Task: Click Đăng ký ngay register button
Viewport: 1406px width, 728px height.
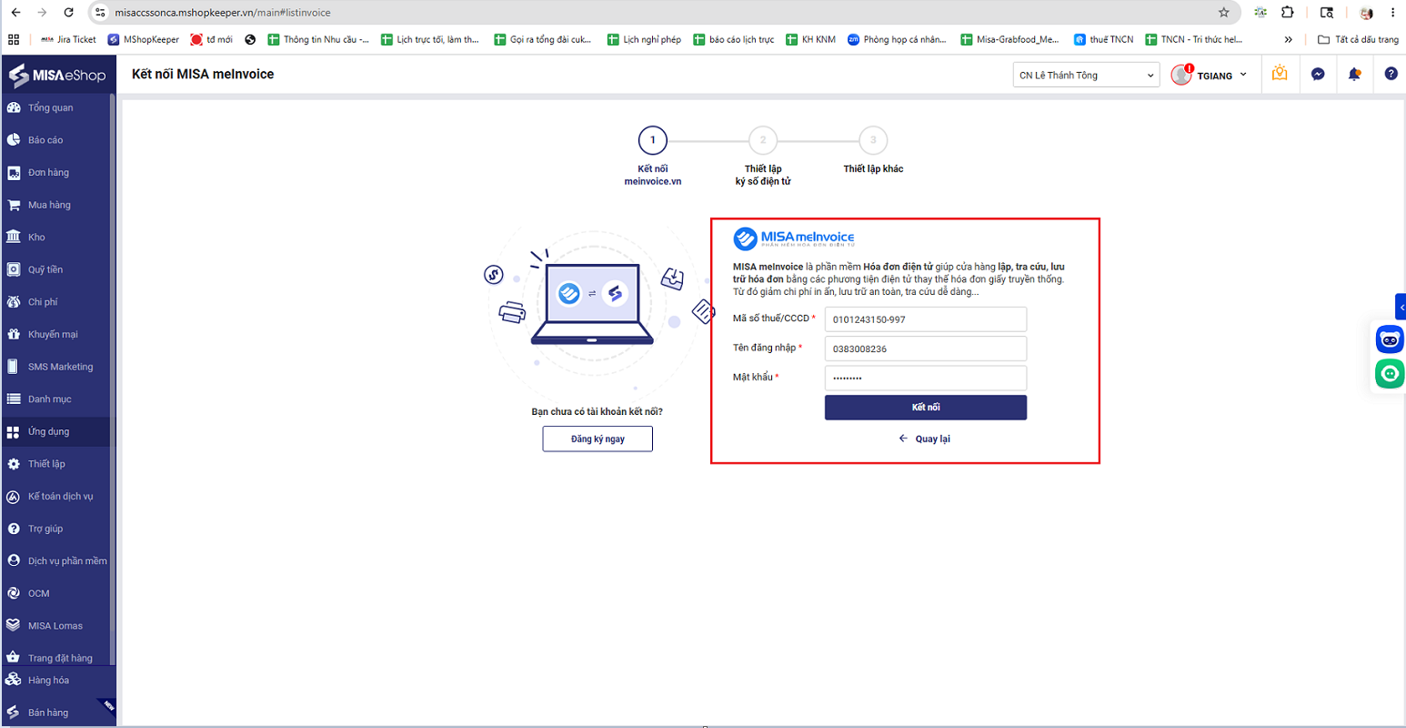Action: (x=598, y=439)
